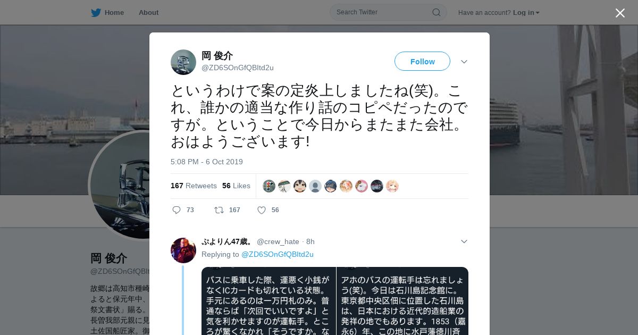Viewport: 638px width, 335px height.
Task: Expand the tweet options chevron beside Follow
Action: pos(464,62)
